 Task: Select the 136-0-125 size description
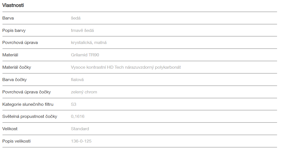pos(81,141)
